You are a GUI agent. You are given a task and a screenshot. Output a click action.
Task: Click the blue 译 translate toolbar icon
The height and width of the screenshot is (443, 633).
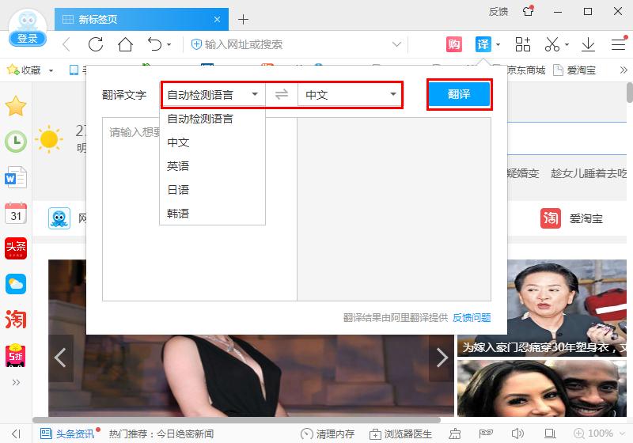tap(483, 44)
